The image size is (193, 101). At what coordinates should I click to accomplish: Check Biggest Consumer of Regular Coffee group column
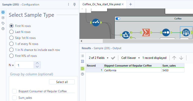pos(14,91)
